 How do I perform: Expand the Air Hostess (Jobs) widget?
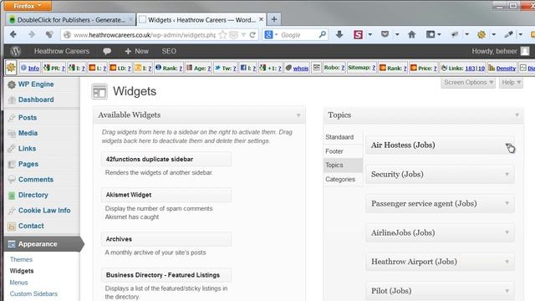[x=507, y=145]
